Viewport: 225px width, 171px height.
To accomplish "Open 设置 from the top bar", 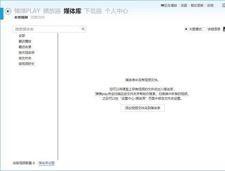I will point(184,6).
